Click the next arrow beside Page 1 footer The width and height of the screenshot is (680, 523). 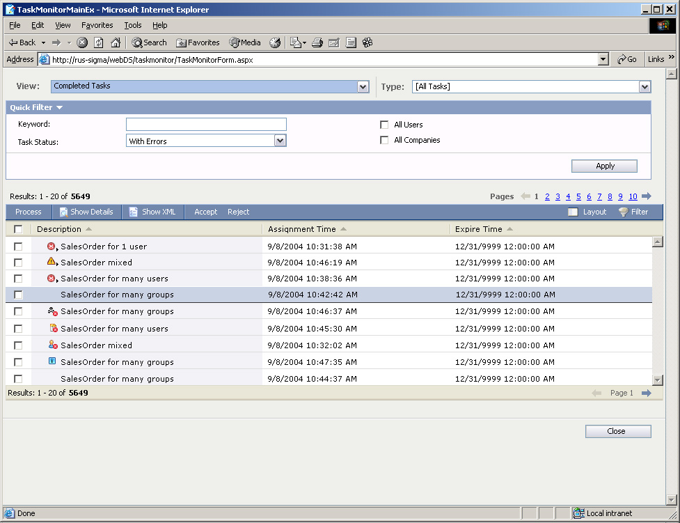point(647,393)
